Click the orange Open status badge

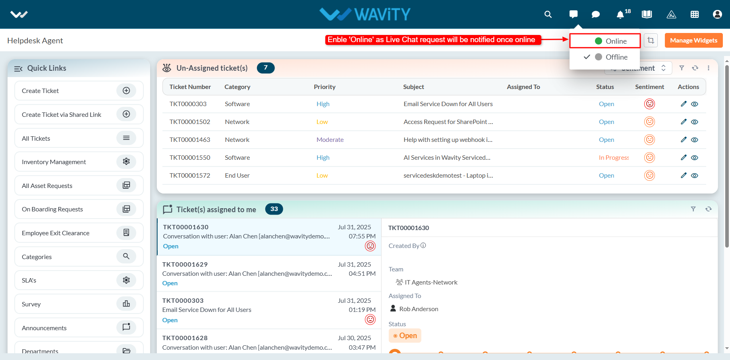[405, 336]
